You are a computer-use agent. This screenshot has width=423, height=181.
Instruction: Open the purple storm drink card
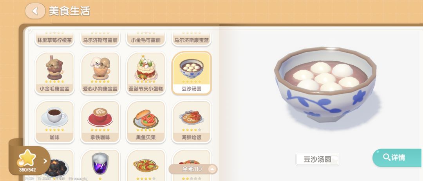coord(100,165)
